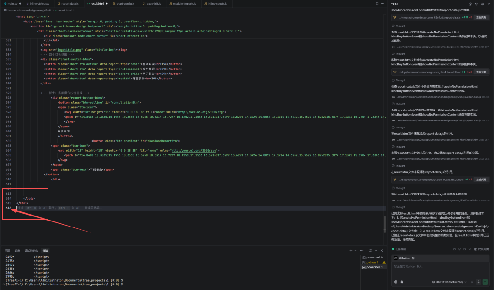This screenshot has width=494, height=290.
Task: Click the python terminal warning icon
Action: tap(384, 262)
